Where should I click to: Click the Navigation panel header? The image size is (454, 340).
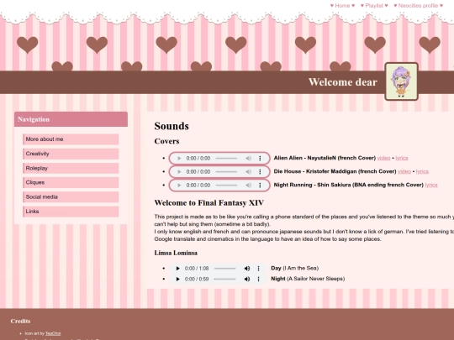(x=71, y=119)
